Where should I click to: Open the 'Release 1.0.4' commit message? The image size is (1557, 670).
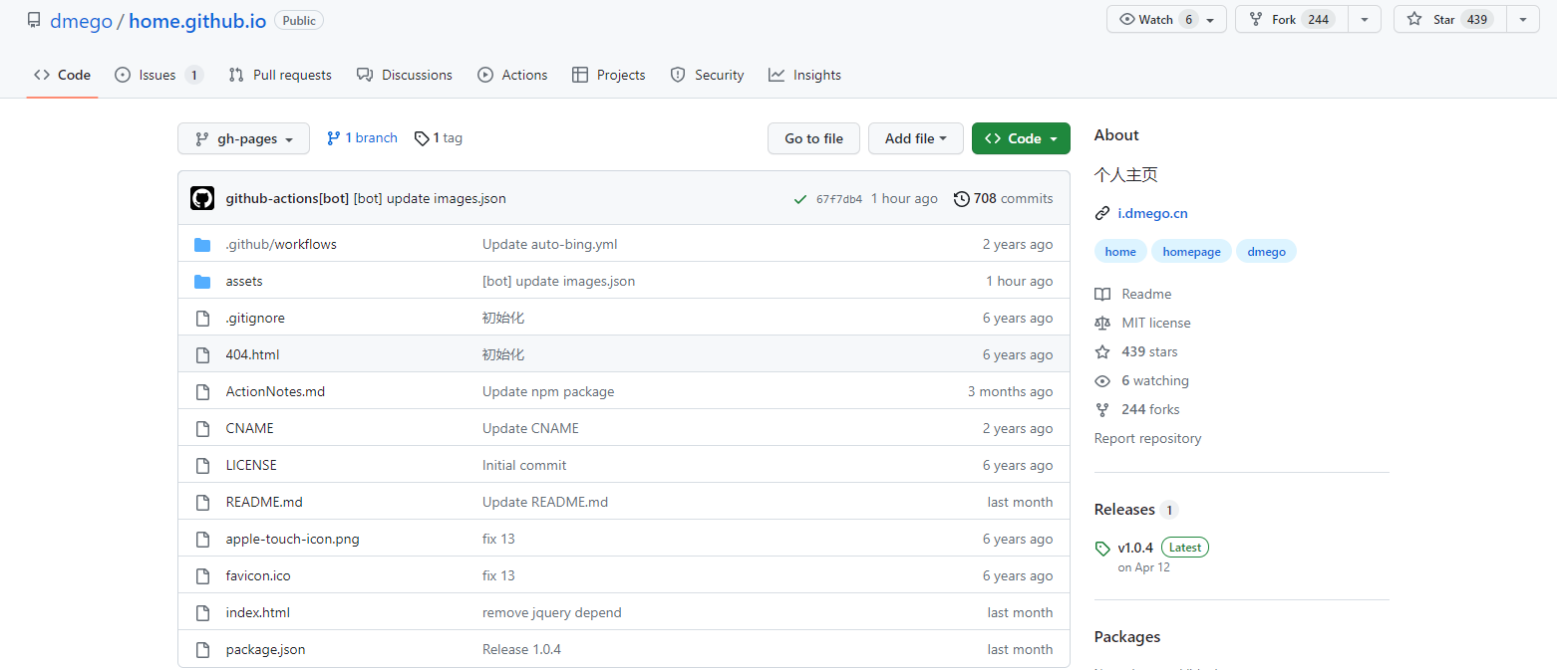(521, 650)
